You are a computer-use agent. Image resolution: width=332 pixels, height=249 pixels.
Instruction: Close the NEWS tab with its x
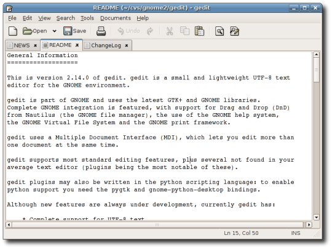pos(35,45)
